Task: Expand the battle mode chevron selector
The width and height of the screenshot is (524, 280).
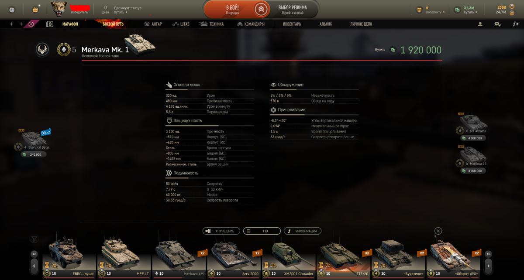Action: point(261,9)
